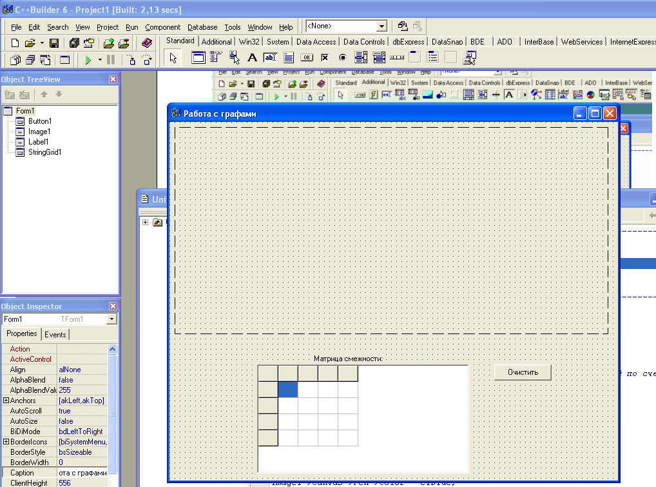
Task: Open the Run button dropdown arrow
Action: tap(100, 60)
